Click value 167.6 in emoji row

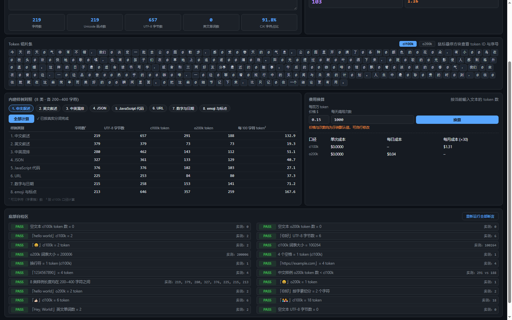coord(290,192)
